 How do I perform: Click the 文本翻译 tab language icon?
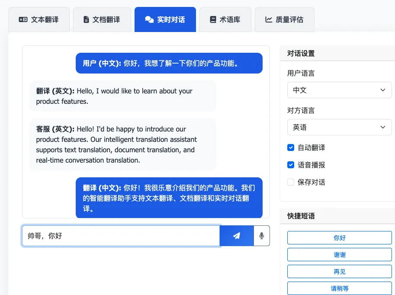[x=23, y=19]
